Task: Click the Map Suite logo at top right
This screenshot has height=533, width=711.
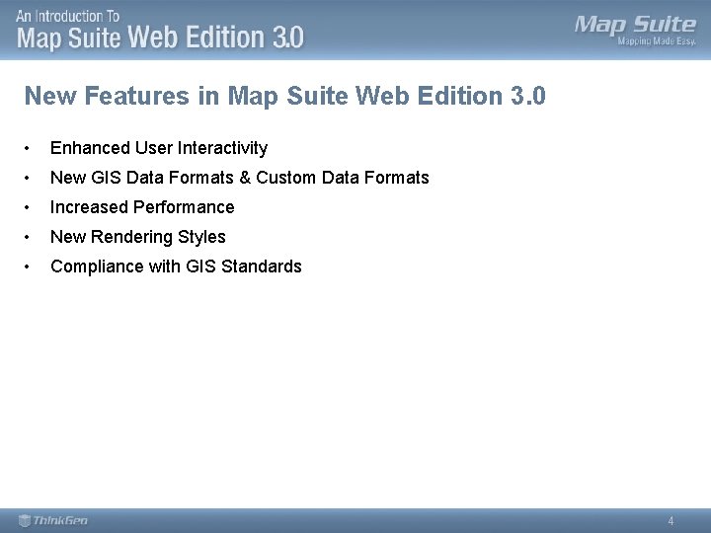Action: coord(635,26)
